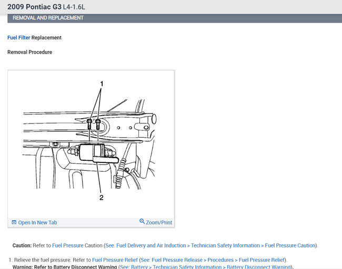Click the L4-1.6L engine label
Screen dimensions: 342x269
click(74, 7)
